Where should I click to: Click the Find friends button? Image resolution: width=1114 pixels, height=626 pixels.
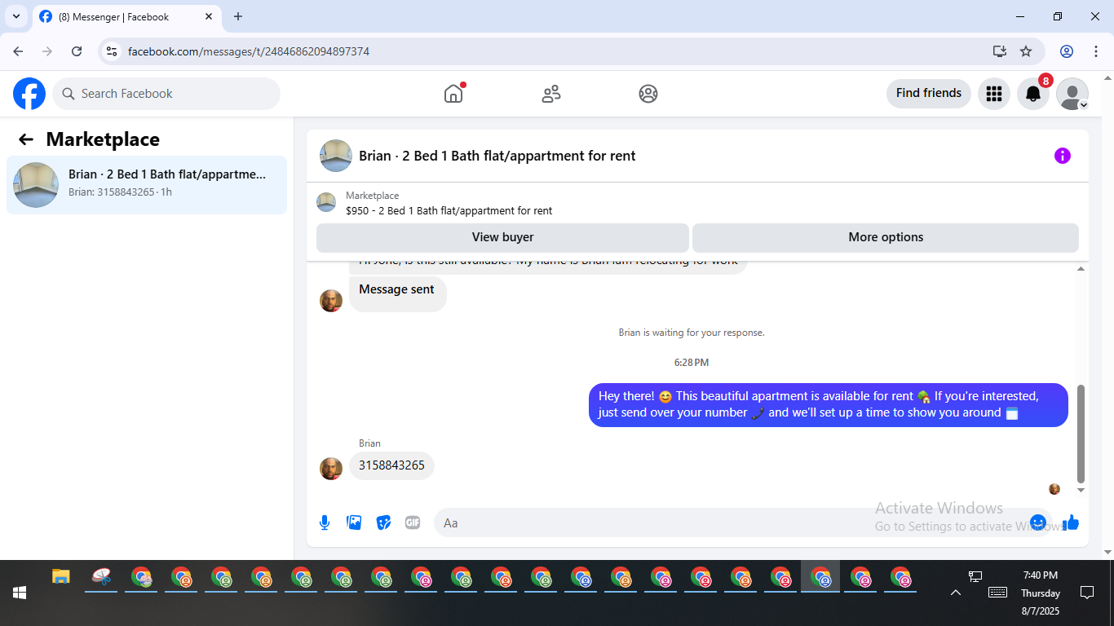pos(929,94)
